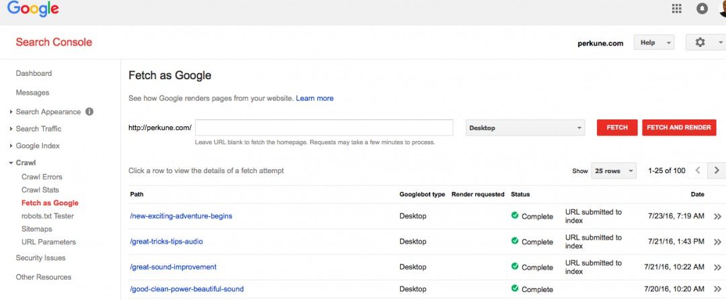Screen dimensions: 726x300
Task: Click green check icon in /new-exciting-adventure-begins row
Action: tap(514, 215)
